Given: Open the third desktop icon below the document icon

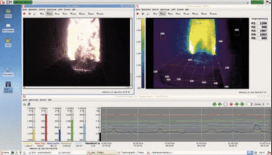Looking at the screenshot, I should 8,43.
